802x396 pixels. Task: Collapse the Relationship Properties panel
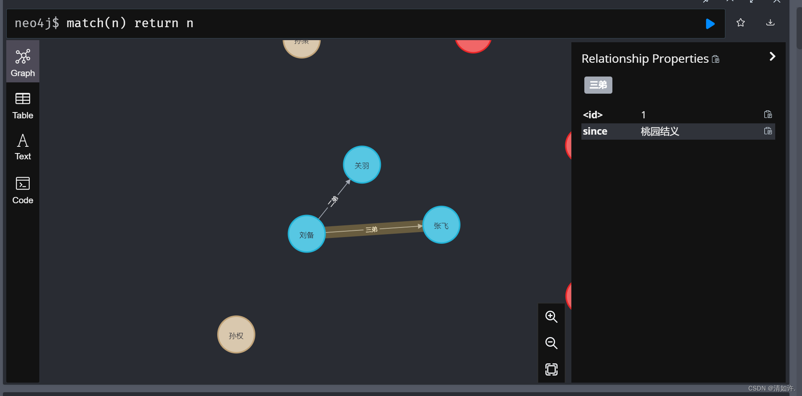[772, 56]
